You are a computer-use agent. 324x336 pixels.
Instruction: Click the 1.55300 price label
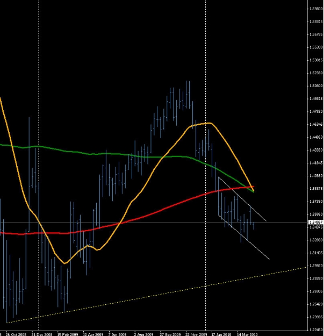316,47
